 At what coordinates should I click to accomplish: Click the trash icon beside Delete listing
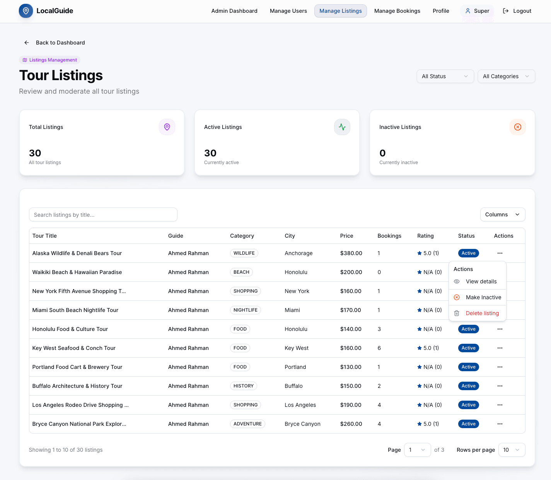[x=457, y=313]
